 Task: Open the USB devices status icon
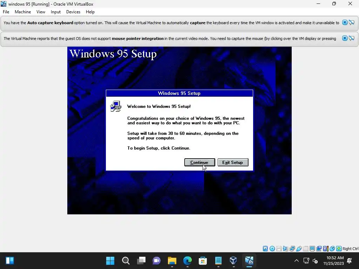coord(299,249)
